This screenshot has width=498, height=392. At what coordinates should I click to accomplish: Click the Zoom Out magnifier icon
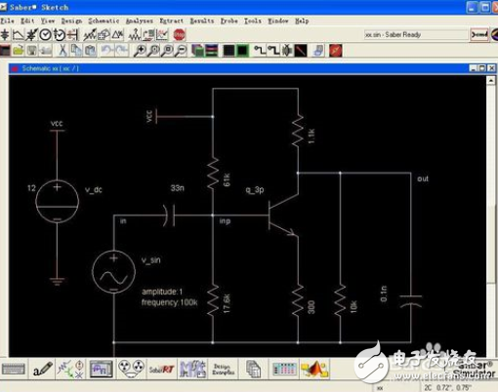(x=182, y=51)
